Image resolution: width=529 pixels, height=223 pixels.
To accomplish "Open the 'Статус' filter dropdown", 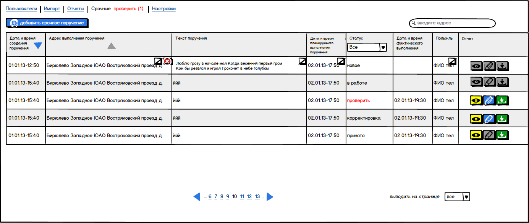I will 367,47.
